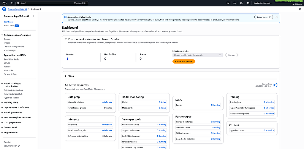304x149 pixels.
Task: Refresh the active resources list
Action: click(275, 85)
